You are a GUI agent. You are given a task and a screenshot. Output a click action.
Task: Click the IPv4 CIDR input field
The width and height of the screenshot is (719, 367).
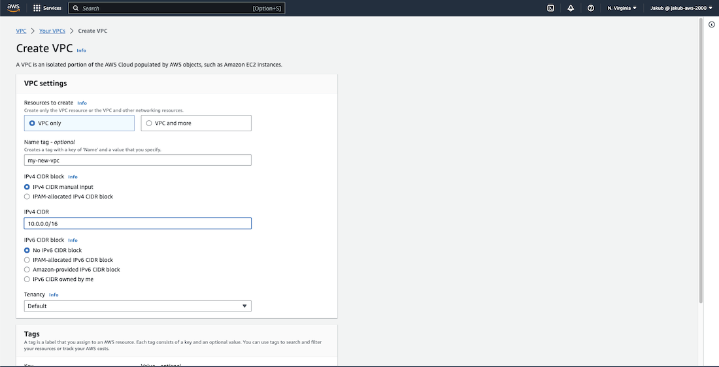[137, 223]
